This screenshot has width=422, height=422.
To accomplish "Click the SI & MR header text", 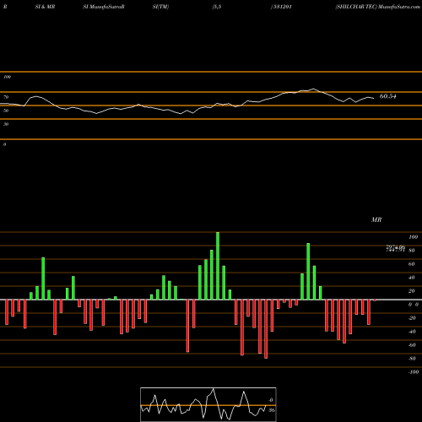I will click(x=45, y=7).
